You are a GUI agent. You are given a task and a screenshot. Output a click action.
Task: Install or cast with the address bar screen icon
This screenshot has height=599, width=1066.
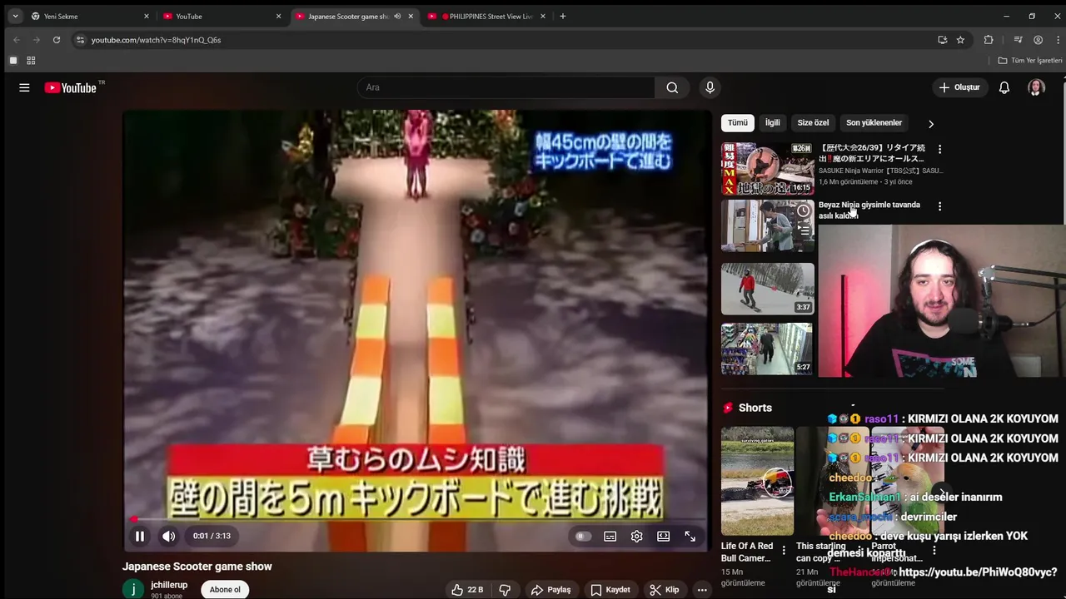coord(942,40)
